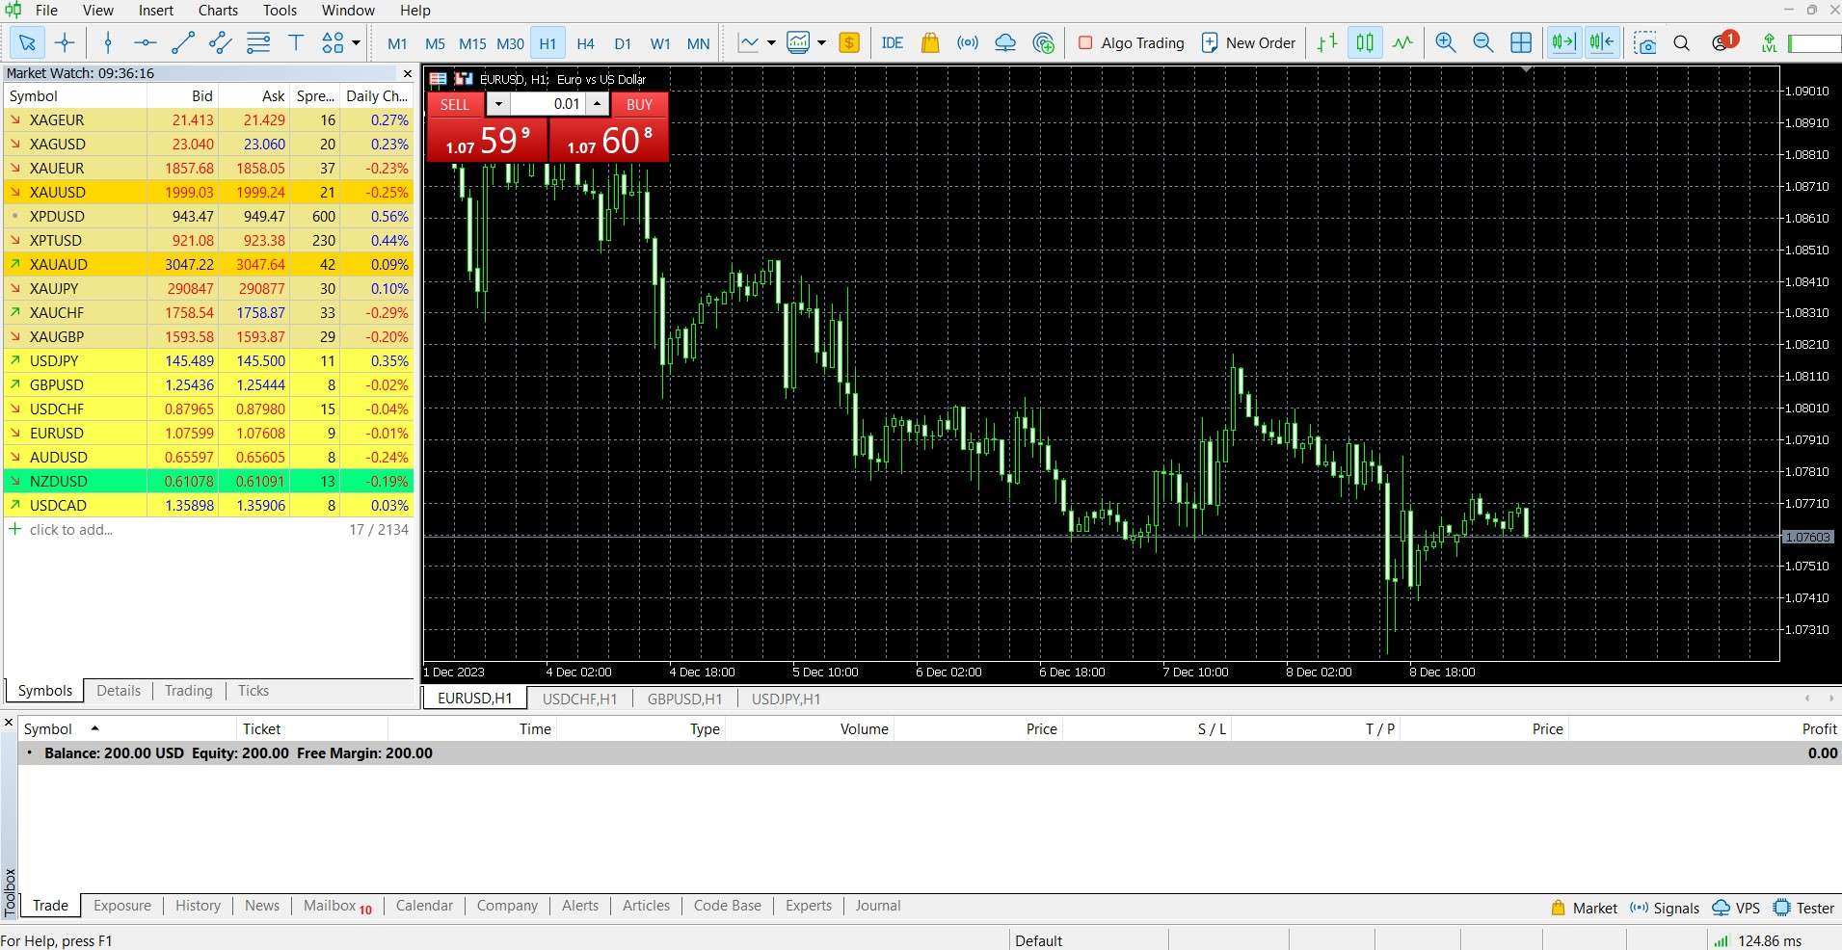Choose the horizontal line drawing tool
Image resolution: width=1842 pixels, height=950 pixels.
145,42
